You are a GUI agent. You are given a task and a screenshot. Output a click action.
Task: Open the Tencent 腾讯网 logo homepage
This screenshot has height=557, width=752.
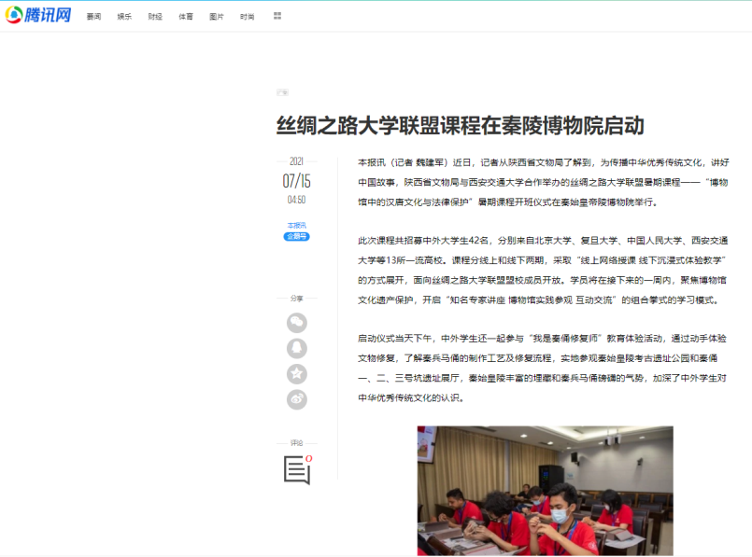pos(38,15)
